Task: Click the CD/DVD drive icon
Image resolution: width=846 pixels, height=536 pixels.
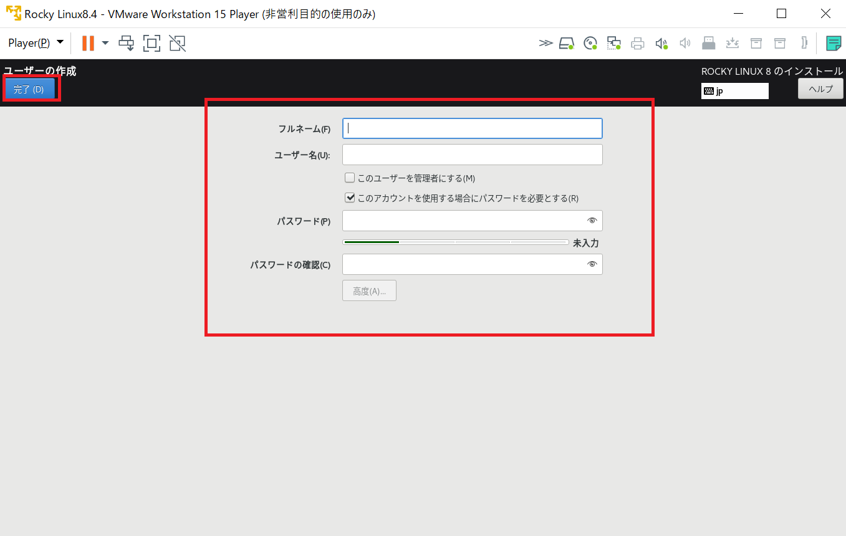Action: pos(590,43)
